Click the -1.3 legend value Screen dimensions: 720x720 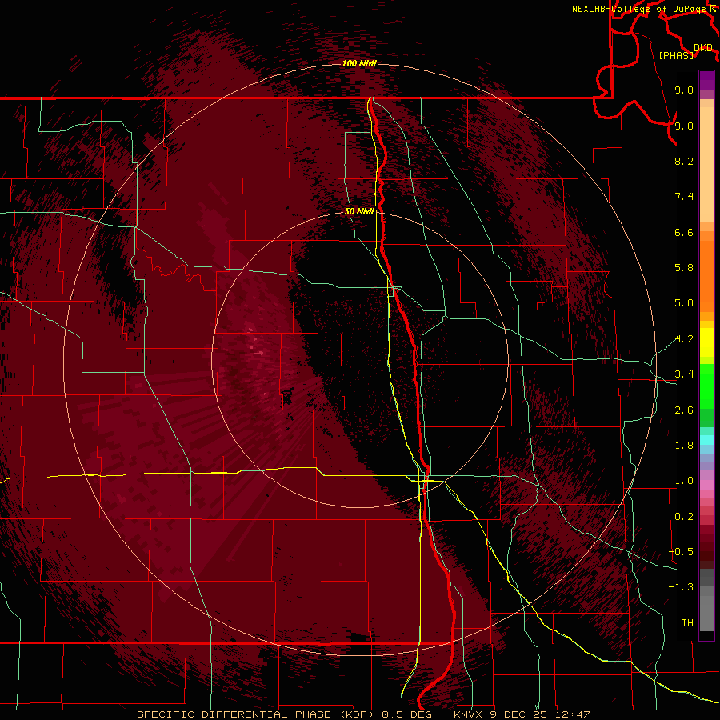(x=681, y=587)
